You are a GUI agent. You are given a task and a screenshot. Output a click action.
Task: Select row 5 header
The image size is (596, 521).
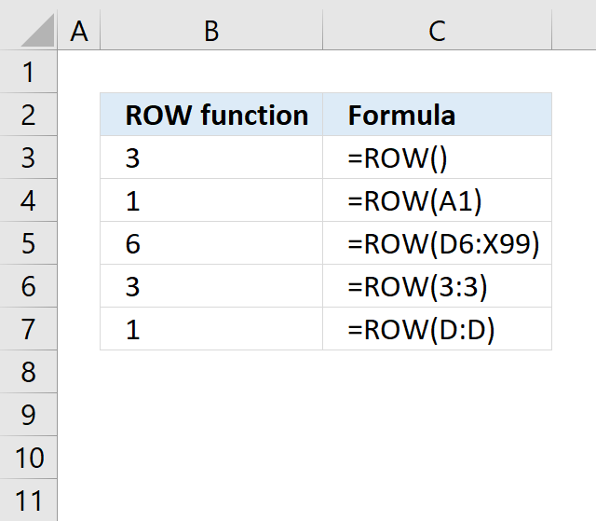pyautogui.click(x=29, y=243)
